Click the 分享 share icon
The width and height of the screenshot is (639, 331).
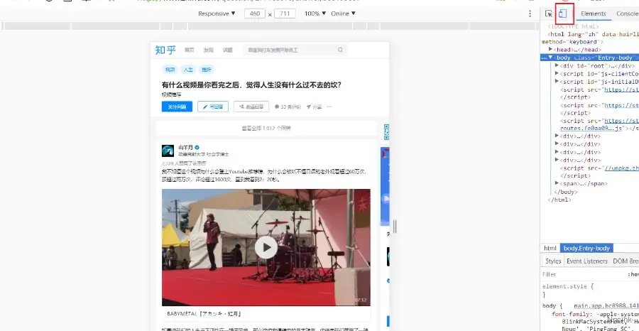[x=315, y=107]
